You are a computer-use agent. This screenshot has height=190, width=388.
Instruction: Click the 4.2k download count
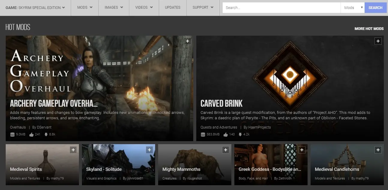point(247,135)
